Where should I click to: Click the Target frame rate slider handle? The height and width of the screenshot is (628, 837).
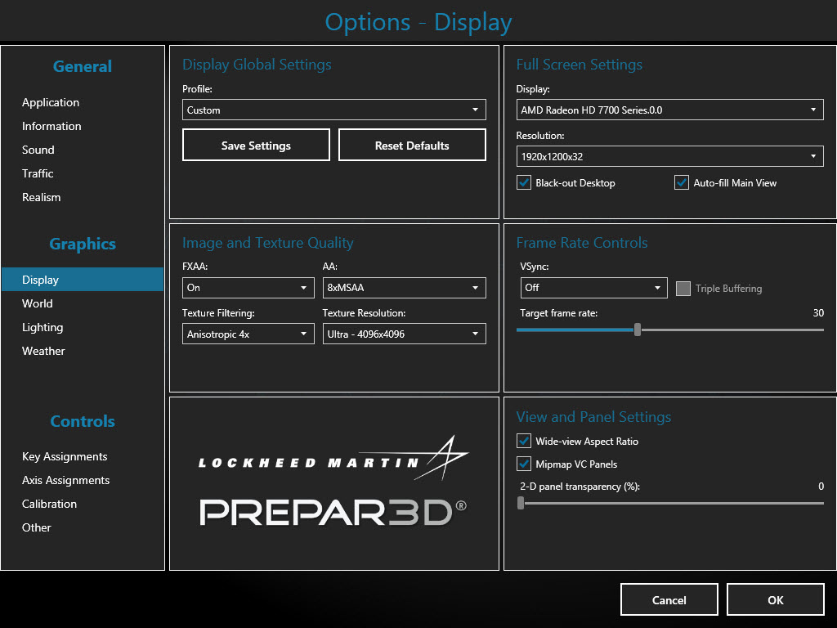pos(638,330)
